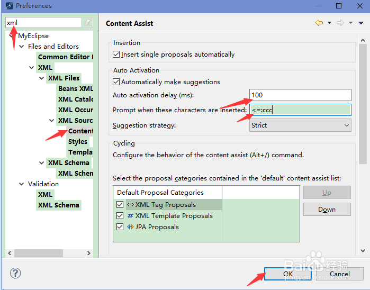This screenshot has width=370, height=290.
Task: Open the preferences page view menu triangle
Action: point(361,23)
